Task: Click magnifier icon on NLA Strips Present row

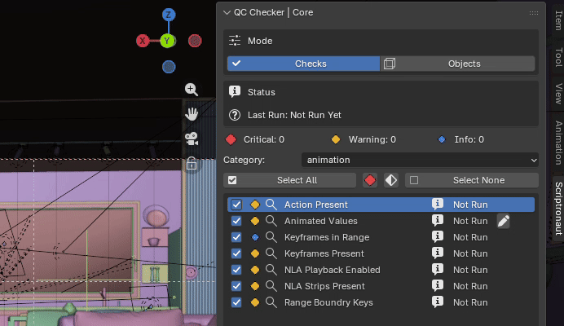Action: click(271, 286)
